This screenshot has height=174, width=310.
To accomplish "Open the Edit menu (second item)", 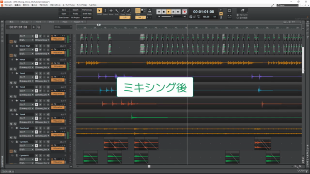I will [17, 5].
